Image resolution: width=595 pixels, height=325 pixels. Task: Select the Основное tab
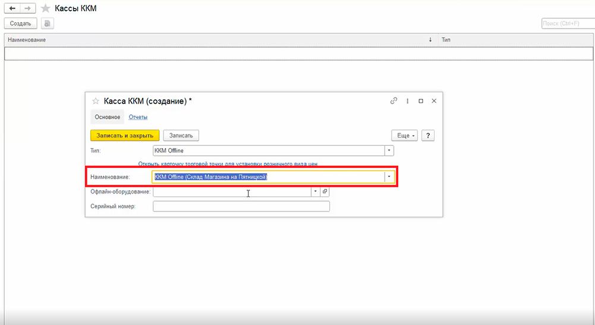point(108,117)
